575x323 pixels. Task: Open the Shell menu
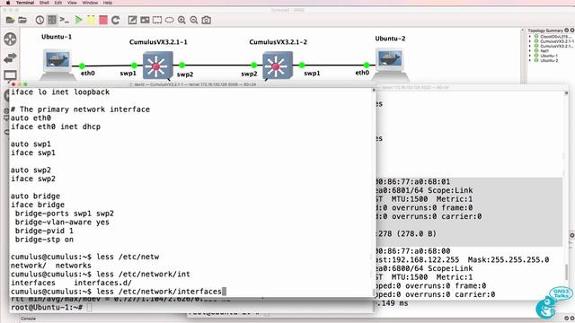tap(44, 3)
